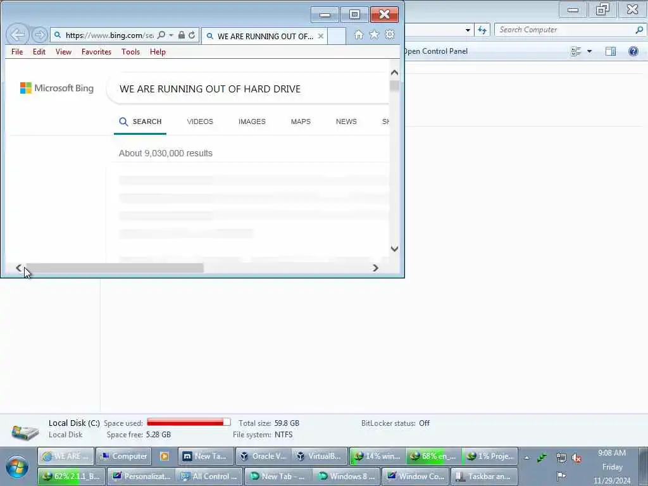Switch to Bing MAPS results
The width and height of the screenshot is (648, 486).
[301, 121]
